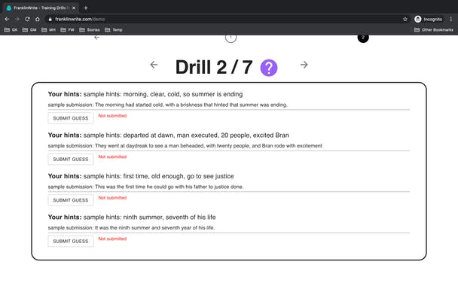Image resolution: width=458 pixels, height=286 pixels.
Task: Click hints text 'morning, clear, cold, so summer is ending'
Action: 183,94
